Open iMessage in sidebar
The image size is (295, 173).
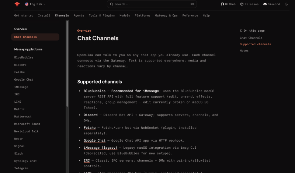[x=21, y=87]
